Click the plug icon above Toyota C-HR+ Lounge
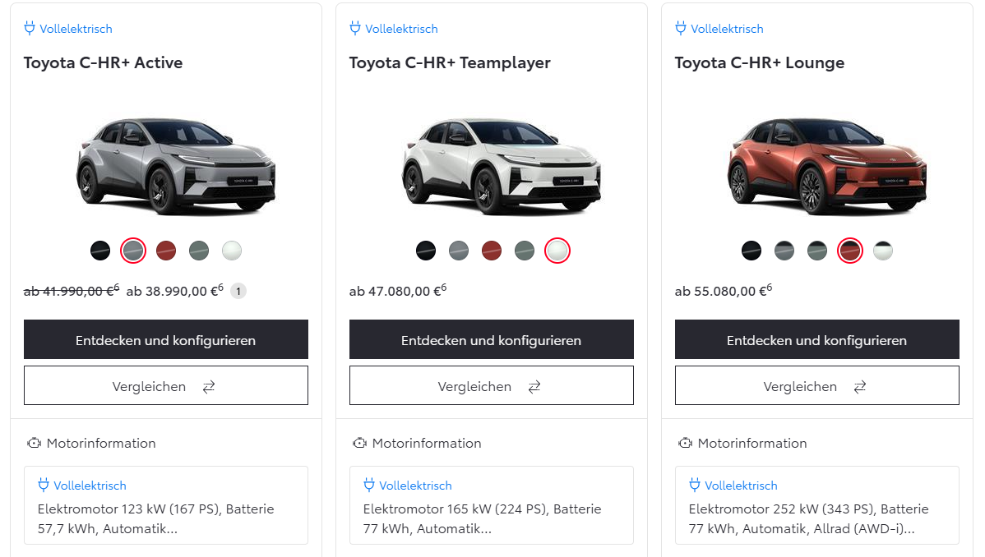This screenshot has height=557, width=985. (681, 29)
